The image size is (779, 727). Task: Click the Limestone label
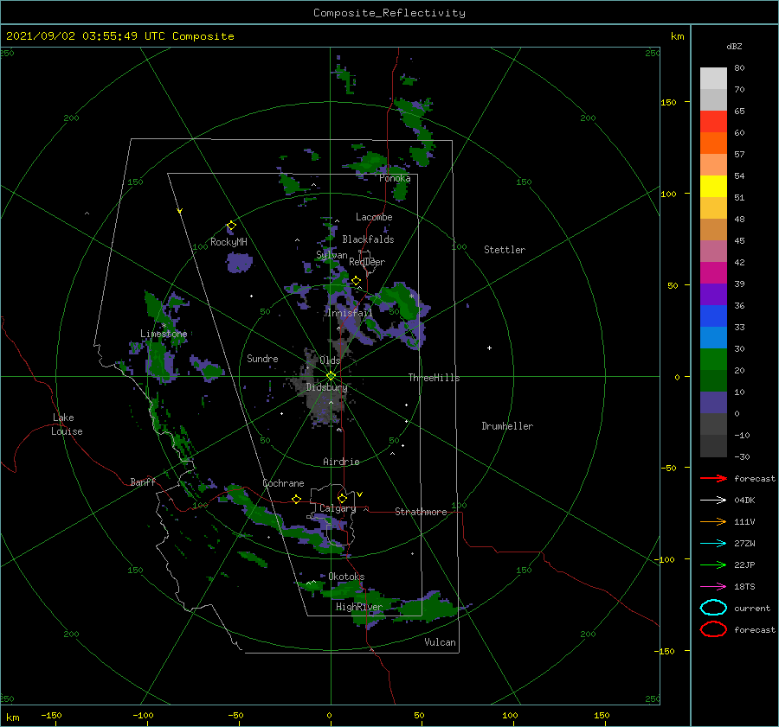point(164,334)
